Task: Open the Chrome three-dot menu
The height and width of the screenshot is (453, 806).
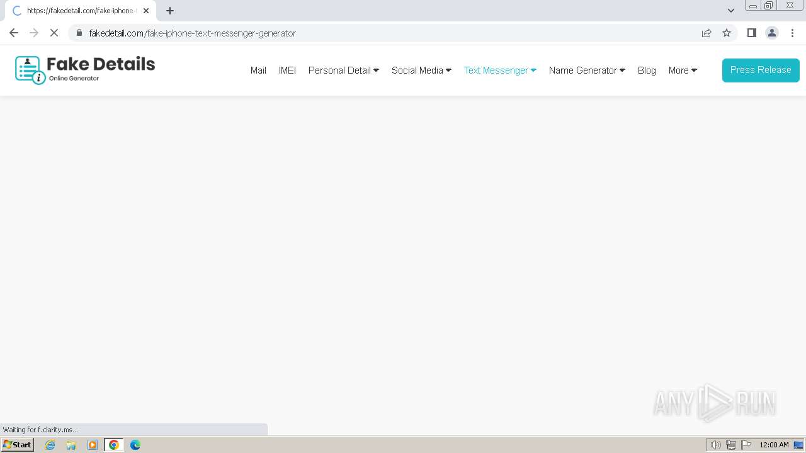Action: [x=792, y=33]
